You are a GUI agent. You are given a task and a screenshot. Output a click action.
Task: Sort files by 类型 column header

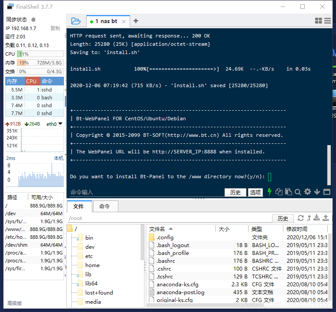tap(266, 229)
